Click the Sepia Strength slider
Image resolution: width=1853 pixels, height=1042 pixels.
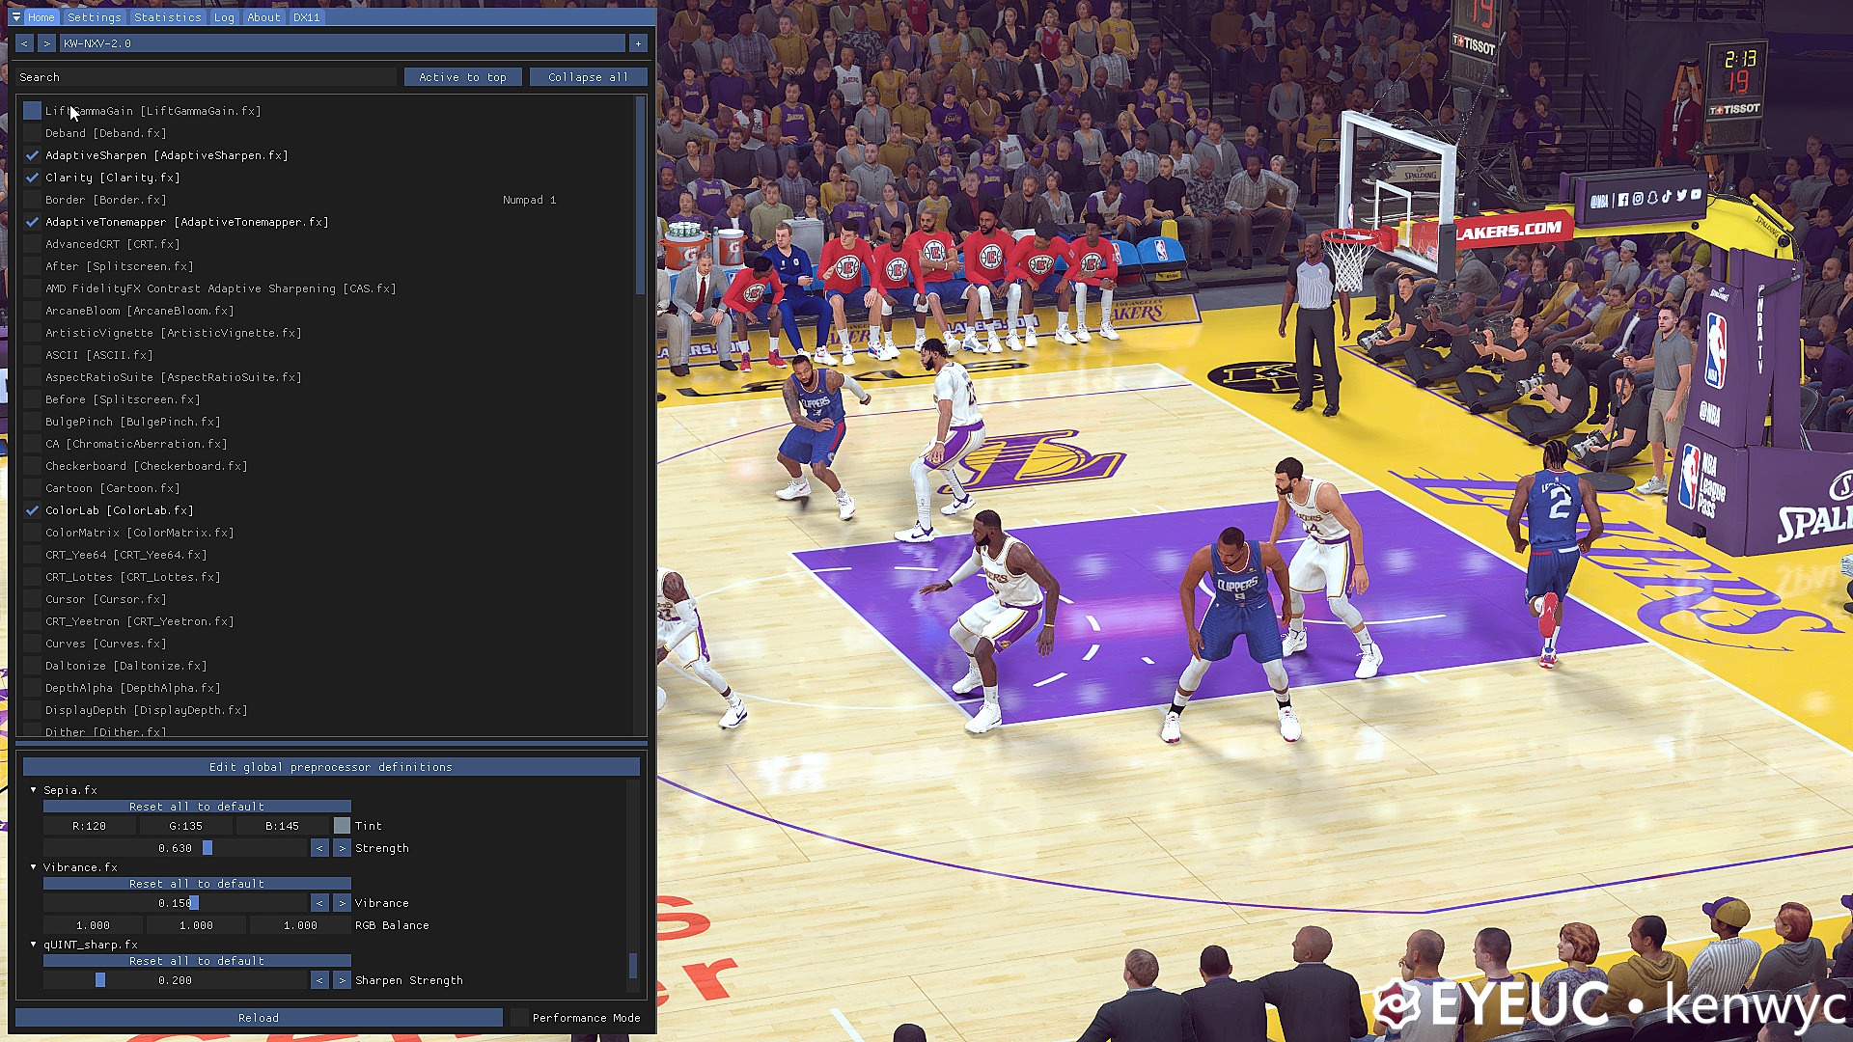pos(176,848)
